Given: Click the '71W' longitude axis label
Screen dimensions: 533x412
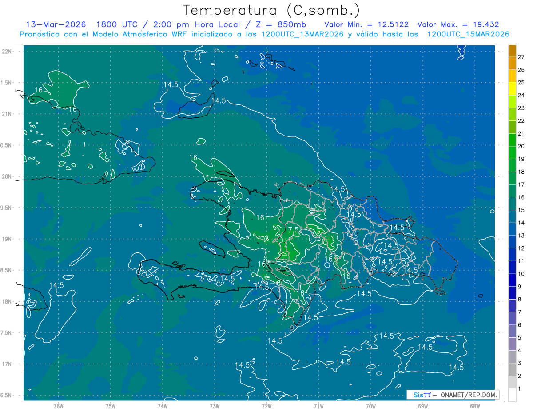Looking at the screenshot, I should pyautogui.click(x=318, y=406).
